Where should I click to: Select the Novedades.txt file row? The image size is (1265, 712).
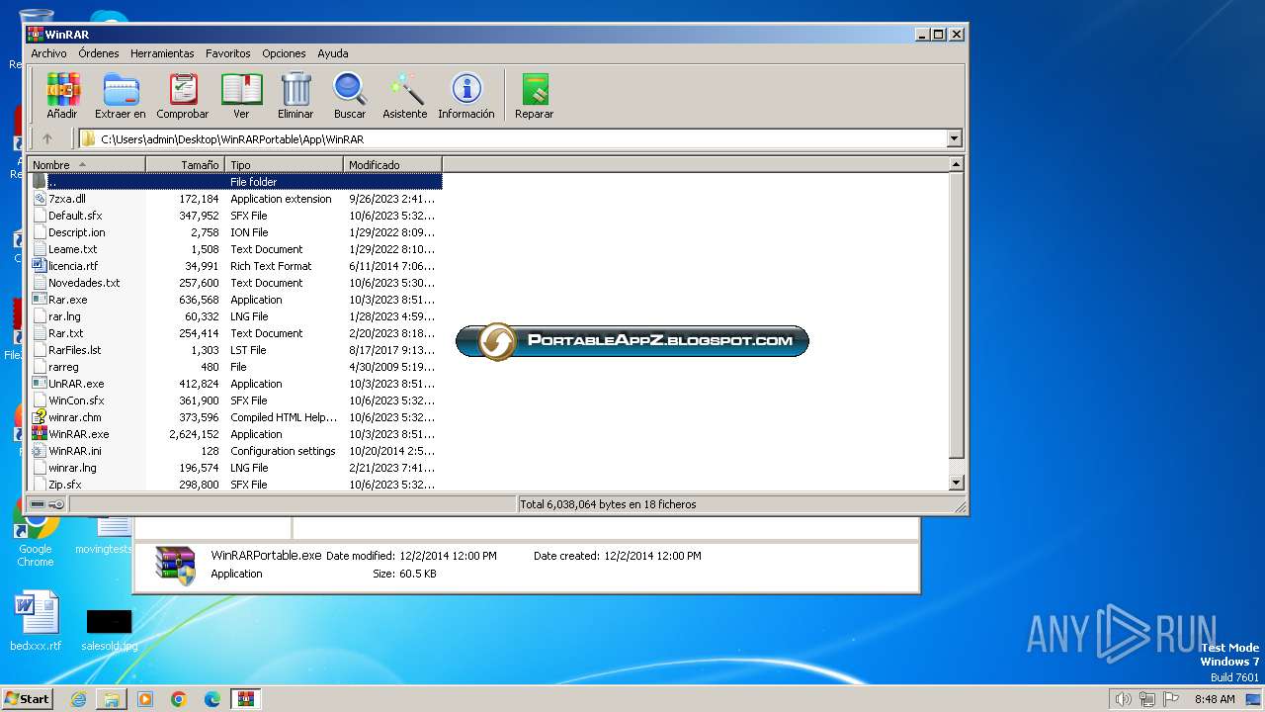[235, 283]
